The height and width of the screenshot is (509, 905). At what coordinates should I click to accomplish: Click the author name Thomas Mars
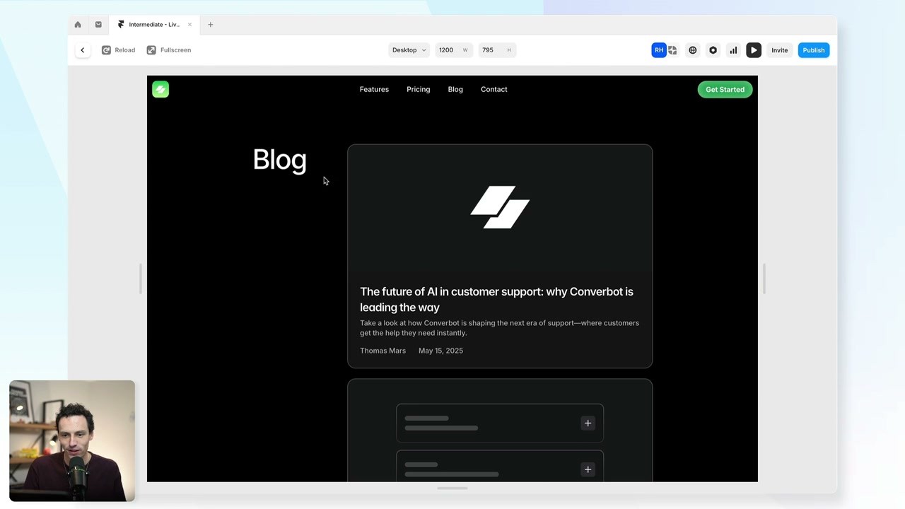pos(383,351)
